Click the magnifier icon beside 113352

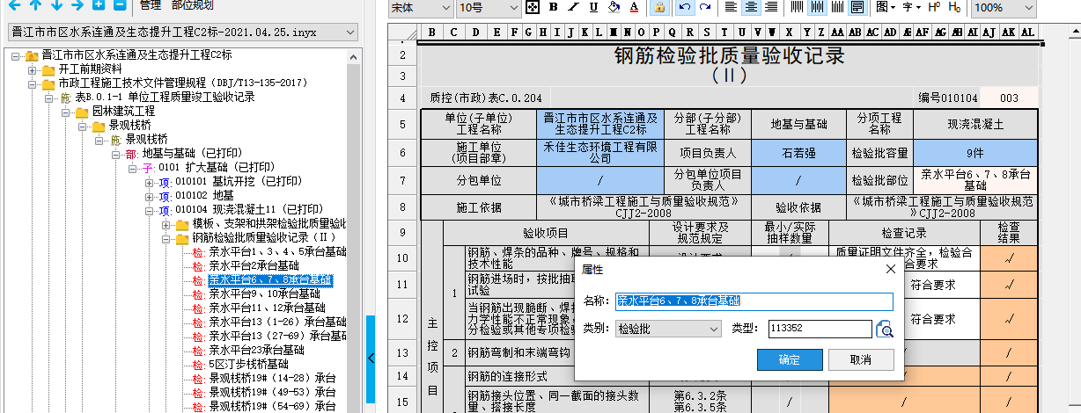click(x=885, y=329)
